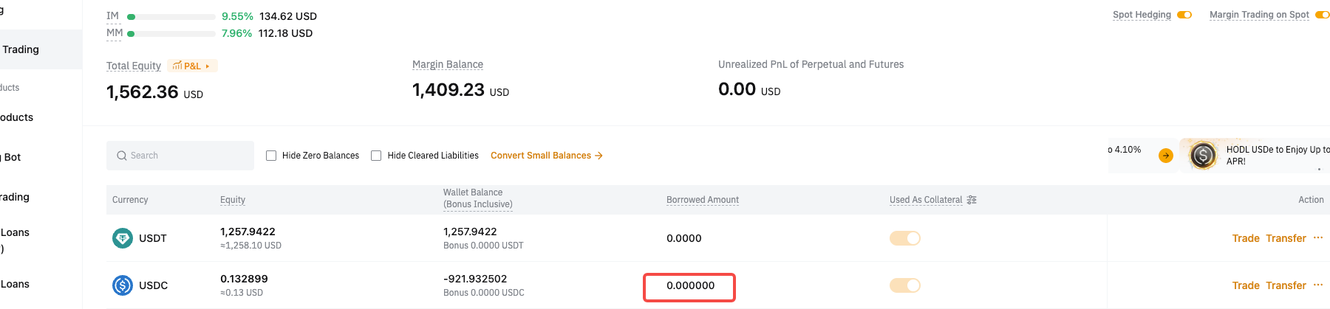Click Convert Small Balances link

pyautogui.click(x=547, y=156)
